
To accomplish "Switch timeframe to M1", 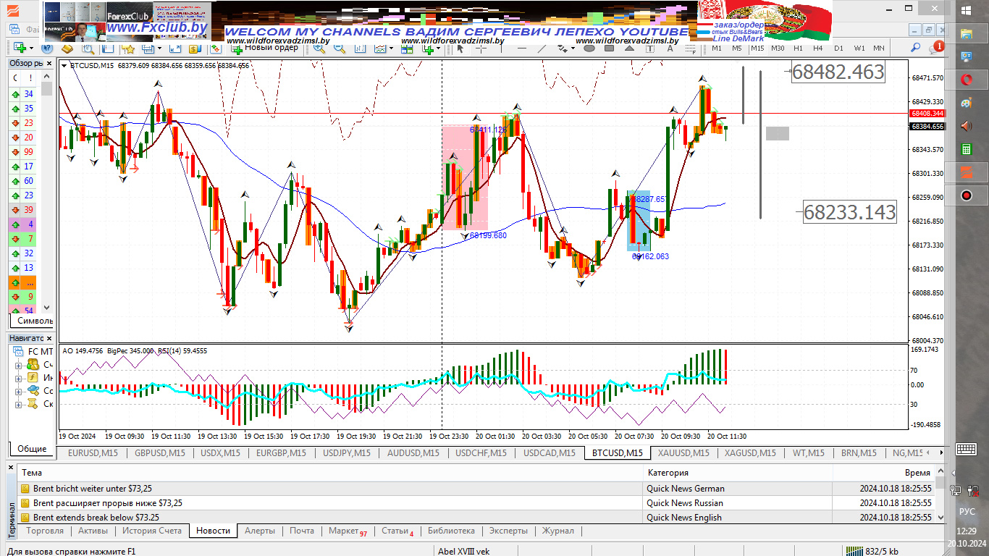I will point(716,48).
